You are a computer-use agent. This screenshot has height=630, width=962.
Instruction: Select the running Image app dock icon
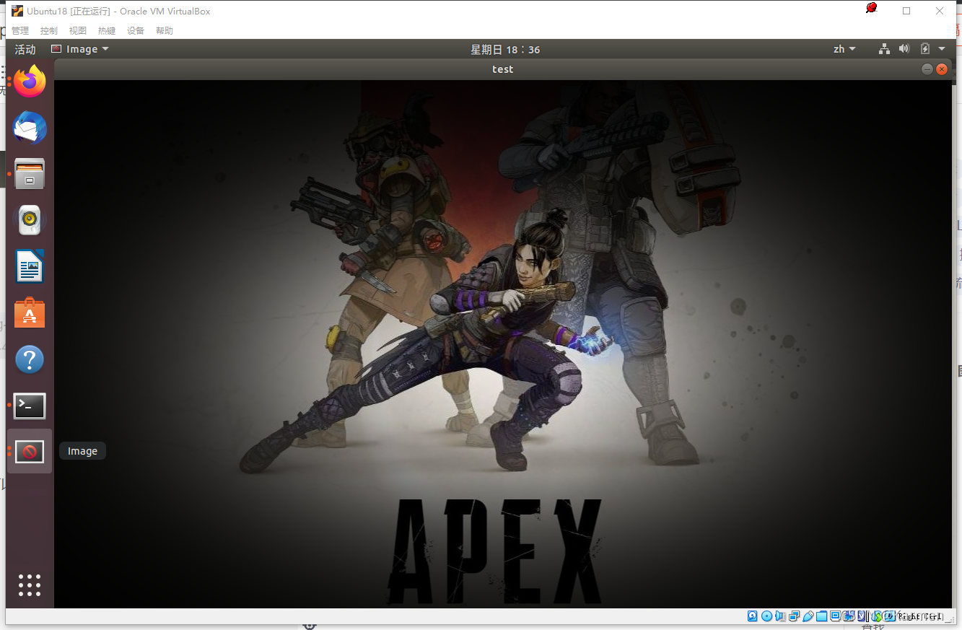click(x=30, y=452)
